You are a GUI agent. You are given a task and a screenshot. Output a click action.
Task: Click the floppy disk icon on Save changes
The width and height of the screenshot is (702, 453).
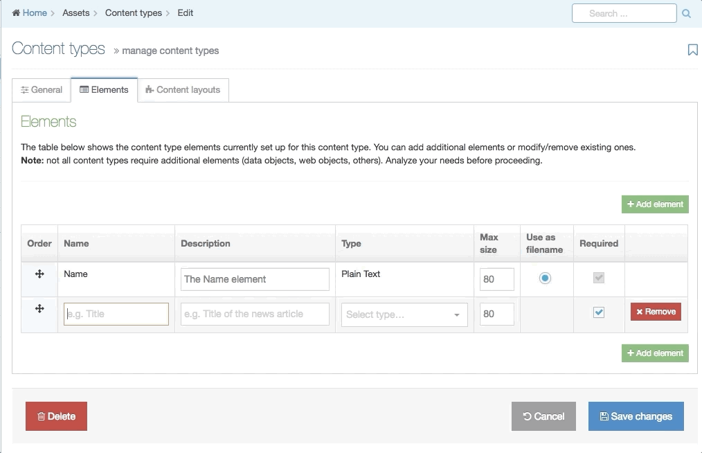coord(602,416)
